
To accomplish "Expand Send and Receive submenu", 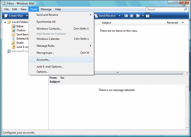I will click(61, 15).
